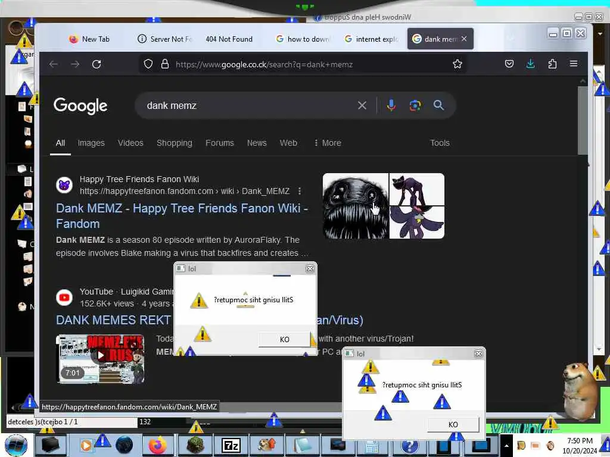Image resolution: width=610 pixels, height=457 pixels.
Task: Show hidden system tray icons
Action: tap(506, 445)
